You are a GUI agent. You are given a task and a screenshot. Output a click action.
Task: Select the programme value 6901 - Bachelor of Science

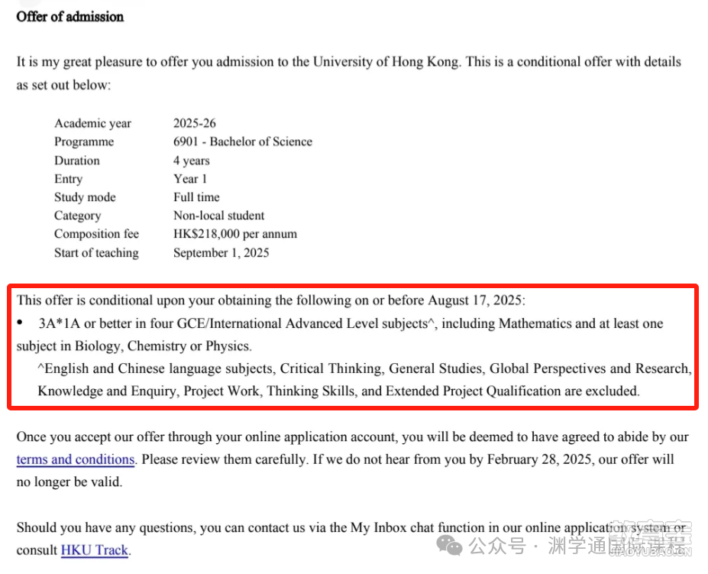click(x=242, y=142)
